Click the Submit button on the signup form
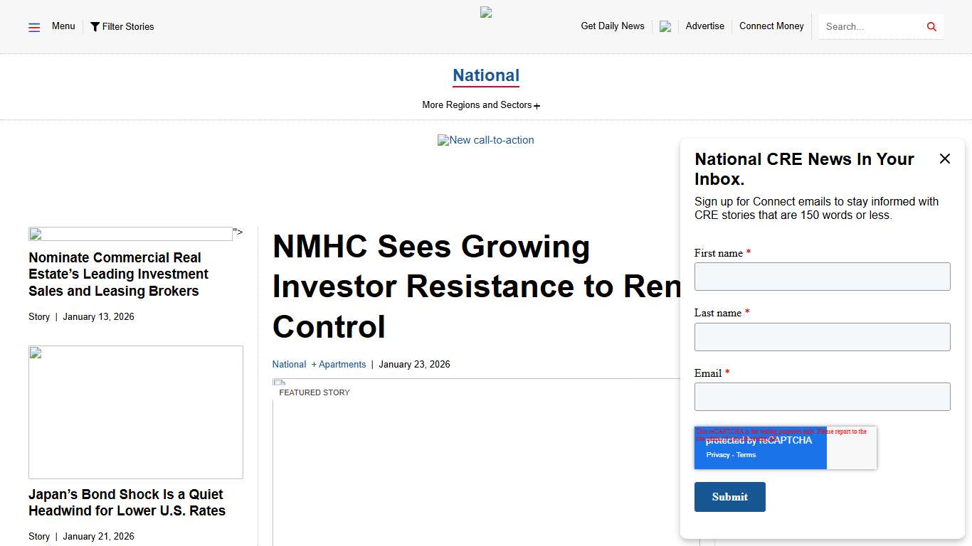The width and height of the screenshot is (972, 546). [729, 497]
